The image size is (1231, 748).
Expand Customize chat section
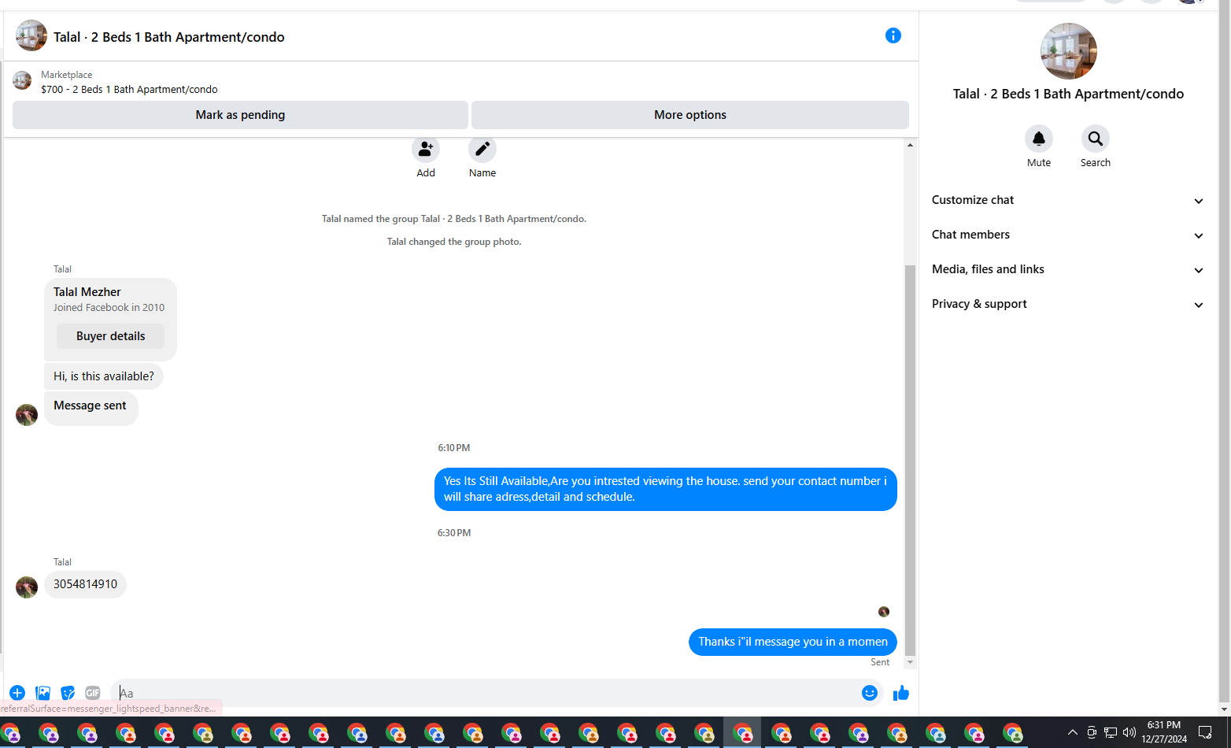[1068, 200]
